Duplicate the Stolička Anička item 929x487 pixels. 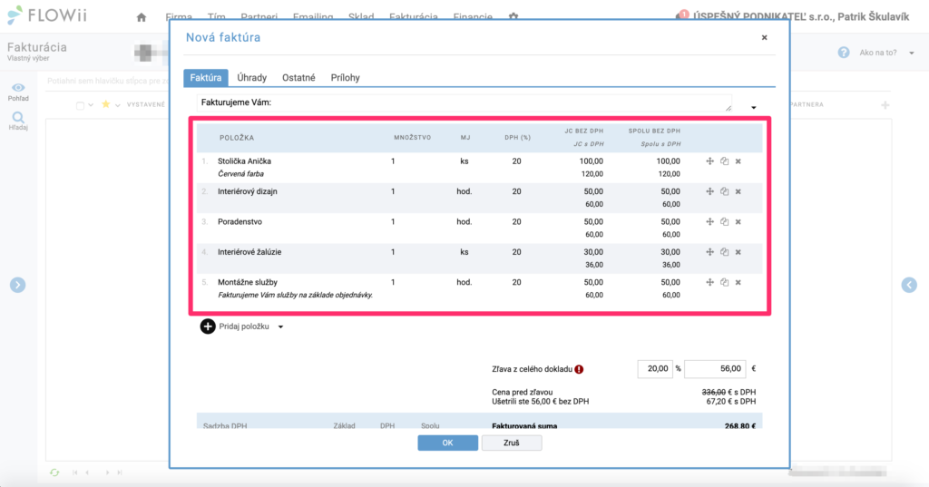724,161
